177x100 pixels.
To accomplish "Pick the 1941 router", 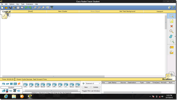I will click(31, 85).
